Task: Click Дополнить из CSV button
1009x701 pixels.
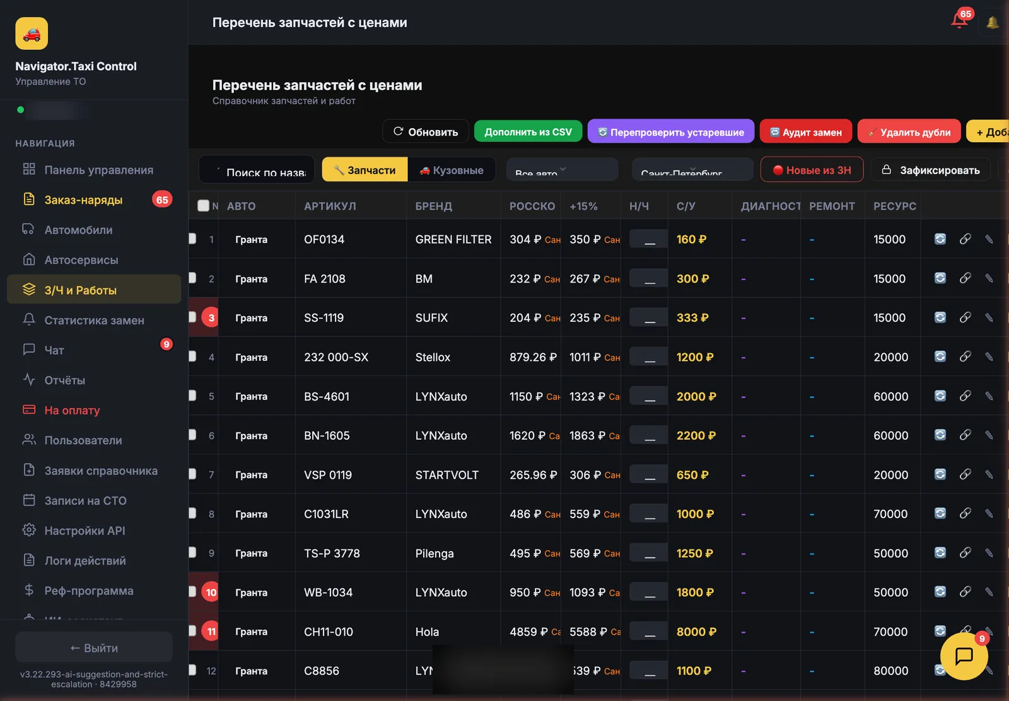Action: tap(528, 131)
